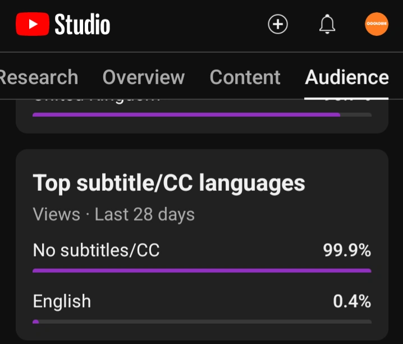The width and height of the screenshot is (403, 344).
Task: Click the partially hidden United Kingdom label
Action: pyautogui.click(x=97, y=101)
